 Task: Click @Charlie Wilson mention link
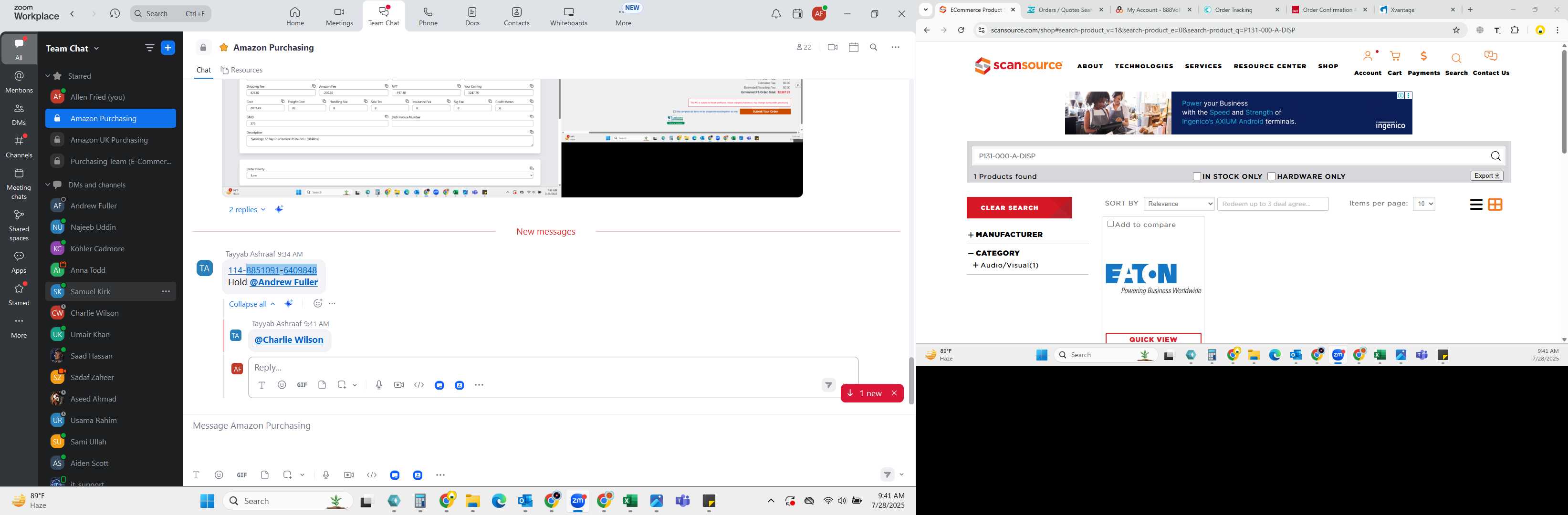tap(289, 340)
